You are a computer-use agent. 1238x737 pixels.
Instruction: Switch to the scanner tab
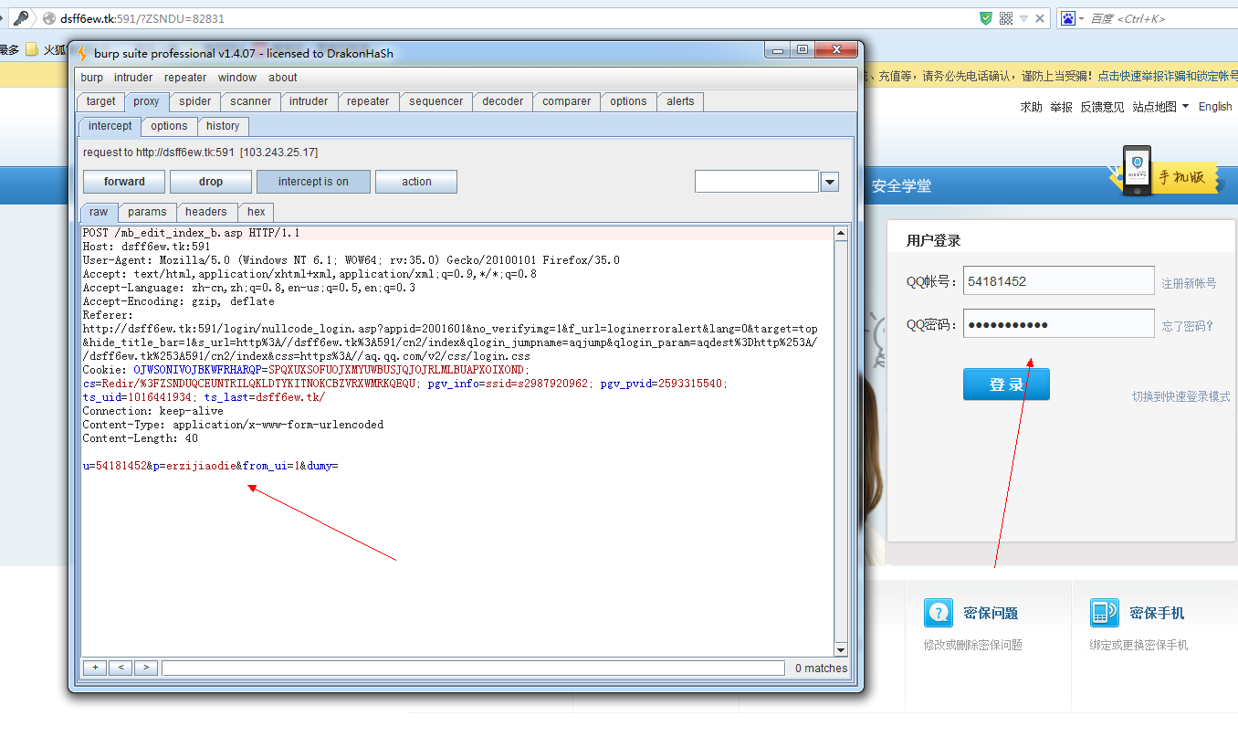[251, 101]
